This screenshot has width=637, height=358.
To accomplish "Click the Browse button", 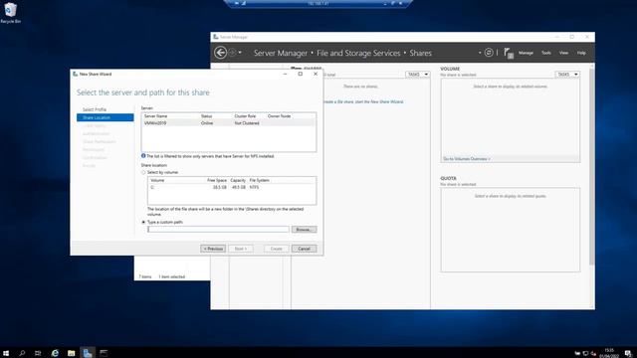I will click(x=304, y=230).
